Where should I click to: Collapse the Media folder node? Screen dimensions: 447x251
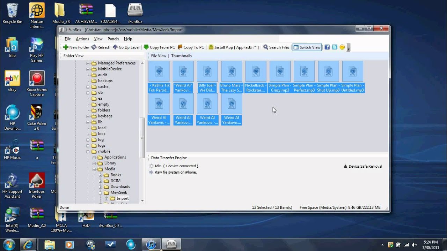tap(94, 169)
